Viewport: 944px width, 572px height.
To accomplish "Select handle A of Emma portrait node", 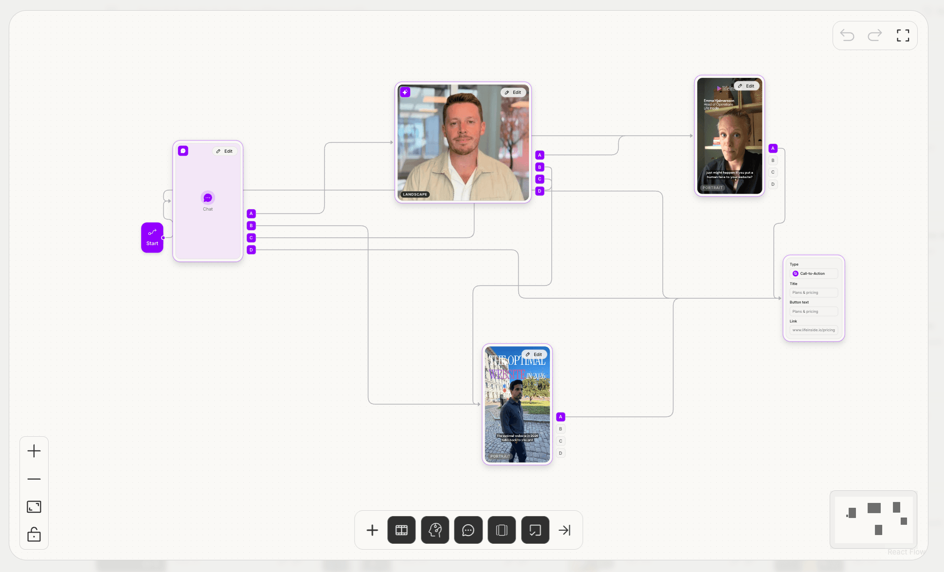I will 773,148.
